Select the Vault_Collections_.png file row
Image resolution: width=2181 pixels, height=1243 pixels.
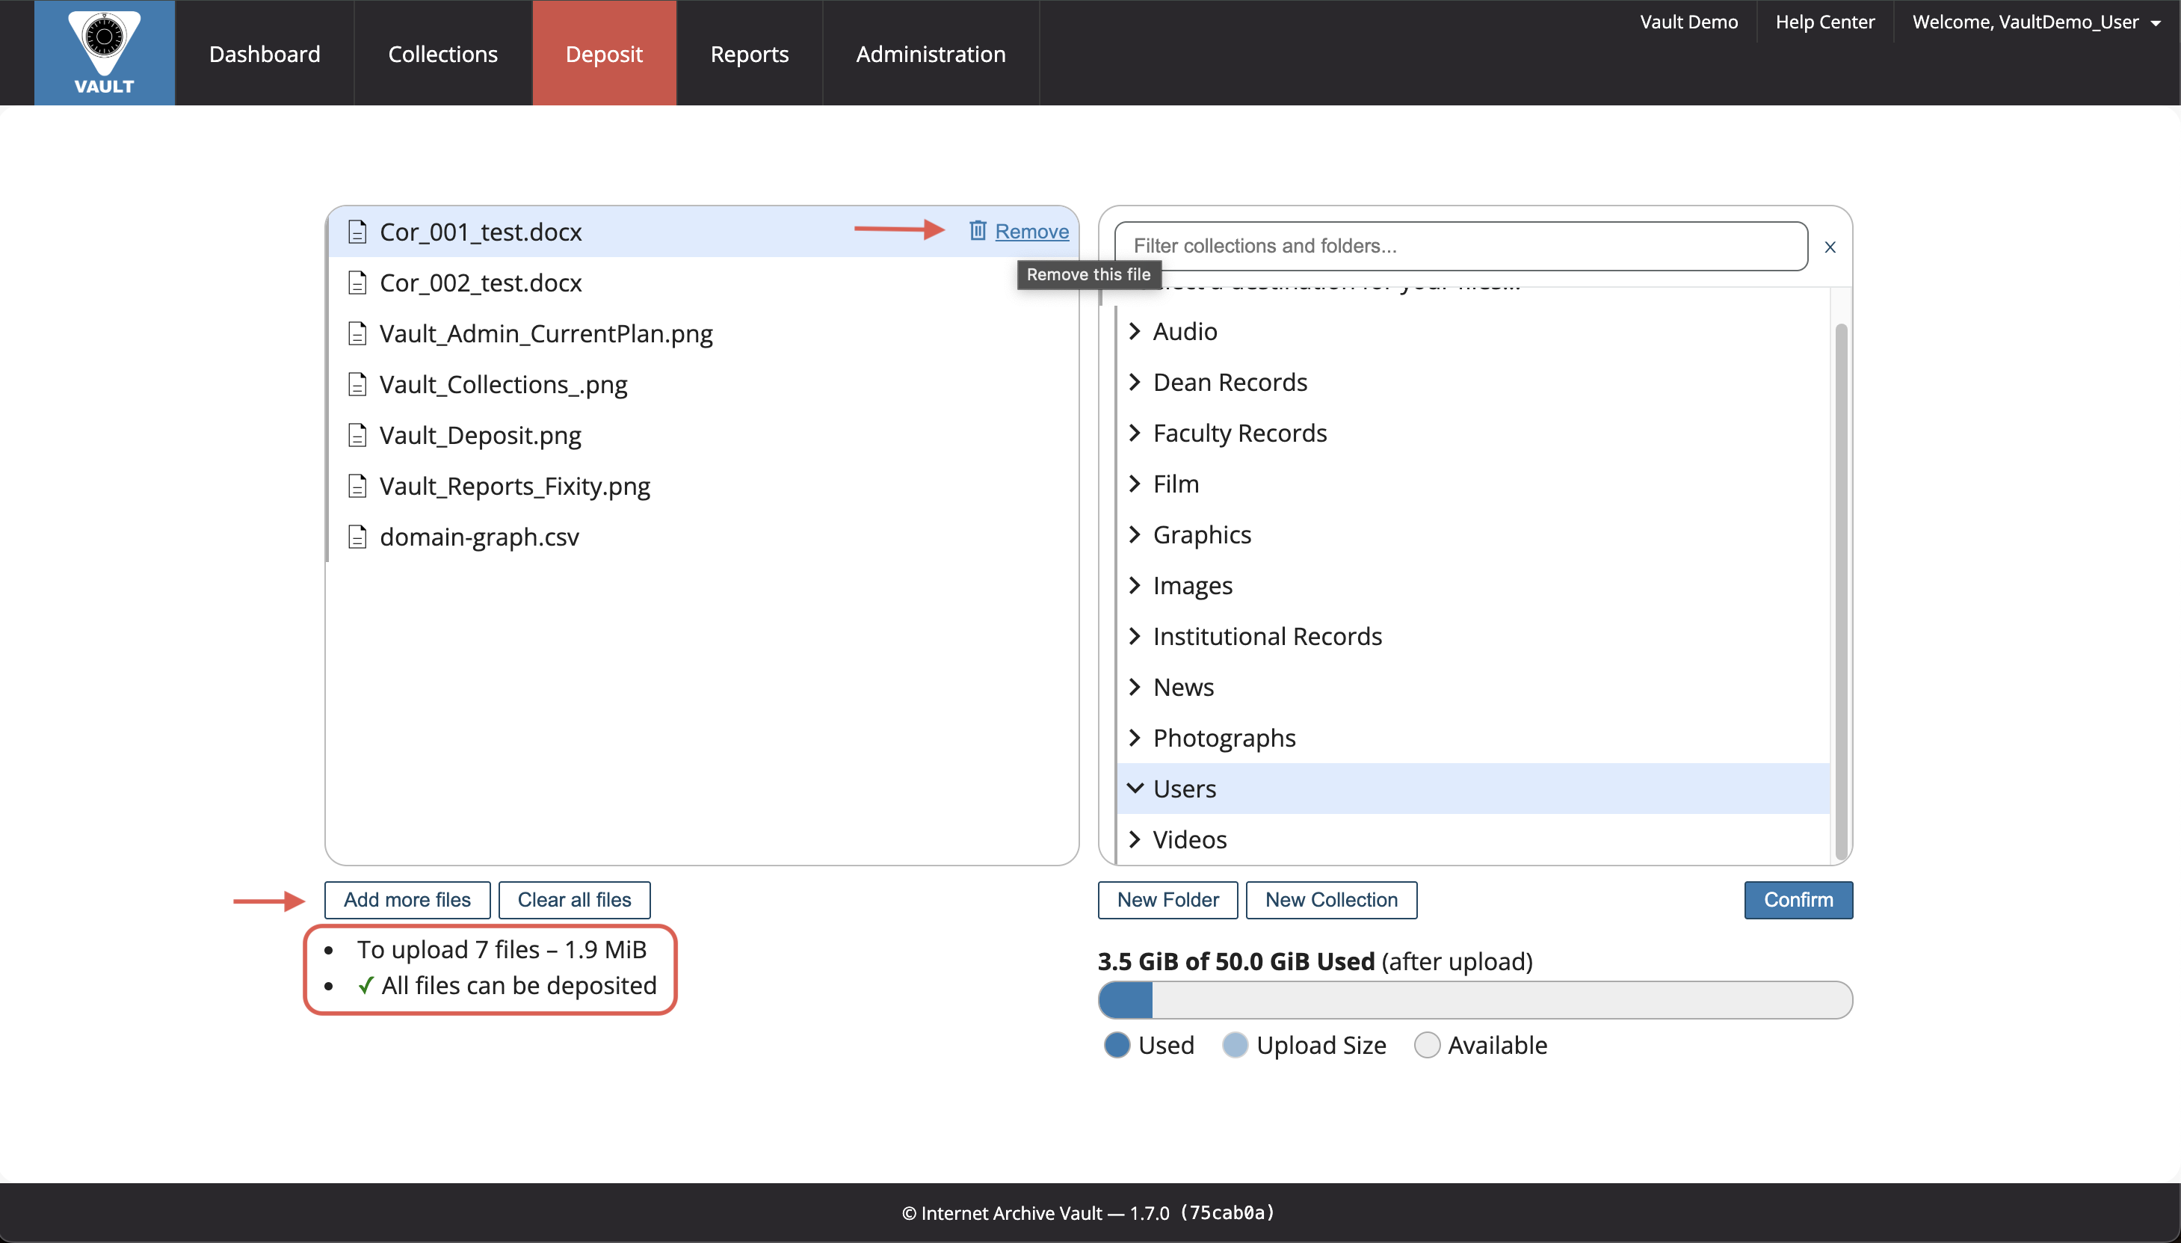point(703,384)
